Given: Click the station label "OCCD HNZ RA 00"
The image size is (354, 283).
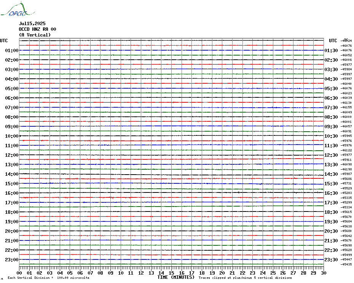Looking at the screenshot, I should coord(37,29).
